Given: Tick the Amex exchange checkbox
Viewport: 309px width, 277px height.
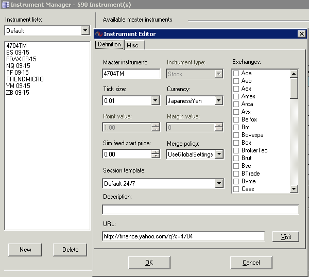Looking at the screenshot, I should (x=236, y=96).
